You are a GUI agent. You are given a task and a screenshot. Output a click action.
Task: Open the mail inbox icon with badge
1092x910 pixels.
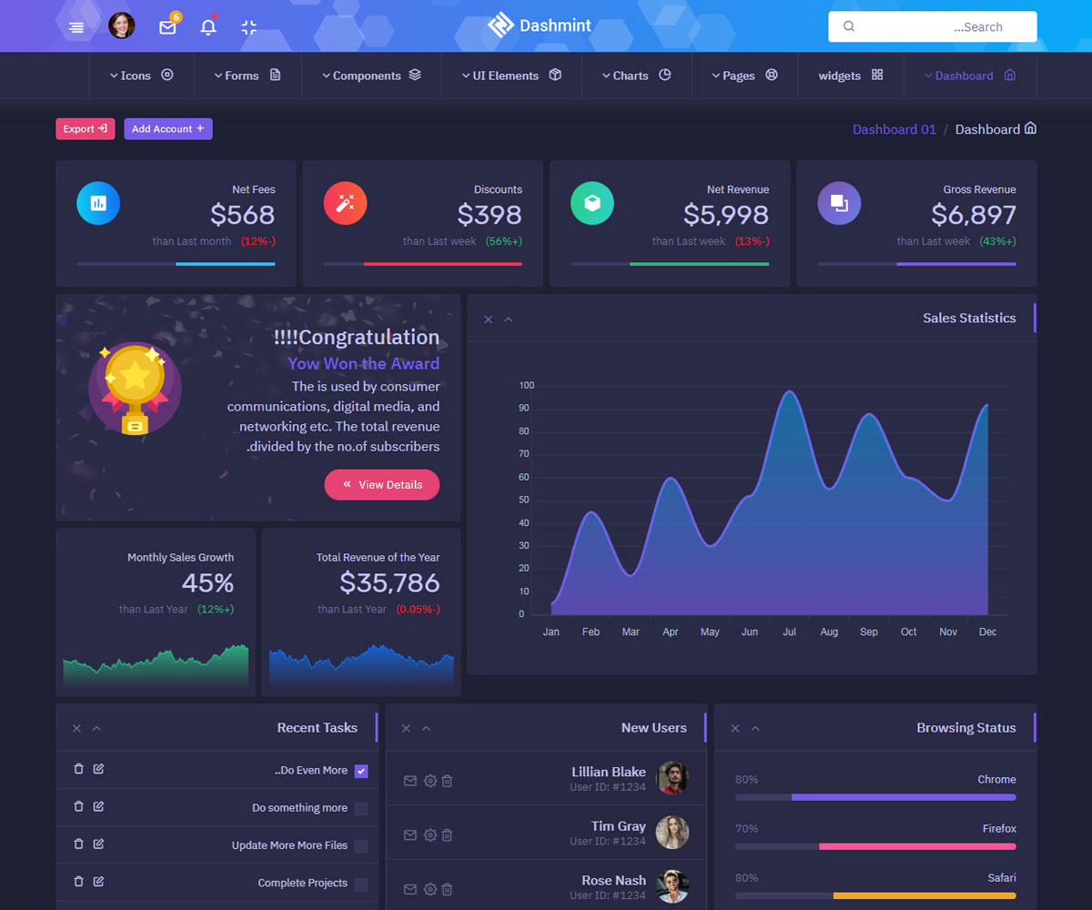coord(167,27)
